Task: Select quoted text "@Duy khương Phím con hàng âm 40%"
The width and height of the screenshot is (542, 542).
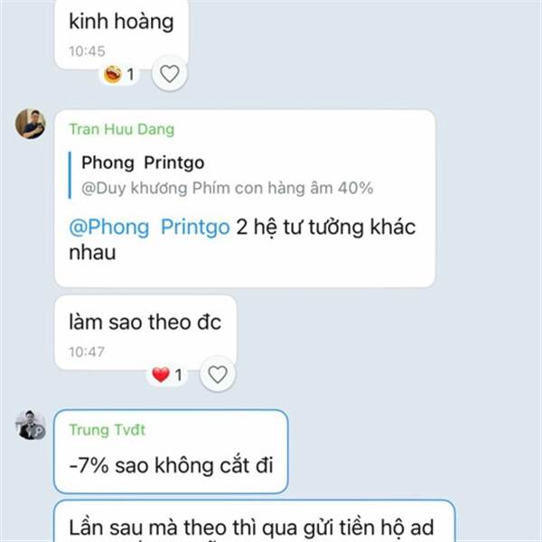Action: click(227, 188)
